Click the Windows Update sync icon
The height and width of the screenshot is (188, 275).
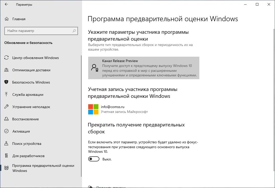pos(7,58)
